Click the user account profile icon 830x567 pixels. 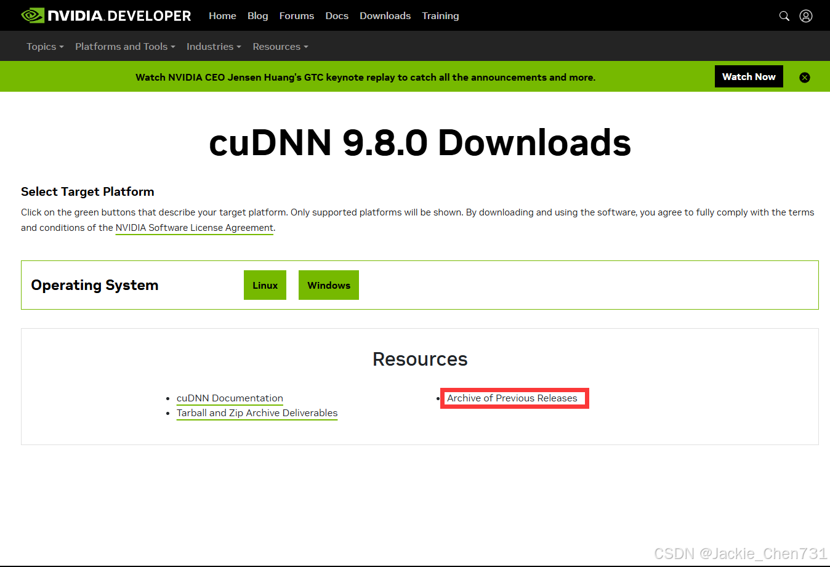pos(806,15)
